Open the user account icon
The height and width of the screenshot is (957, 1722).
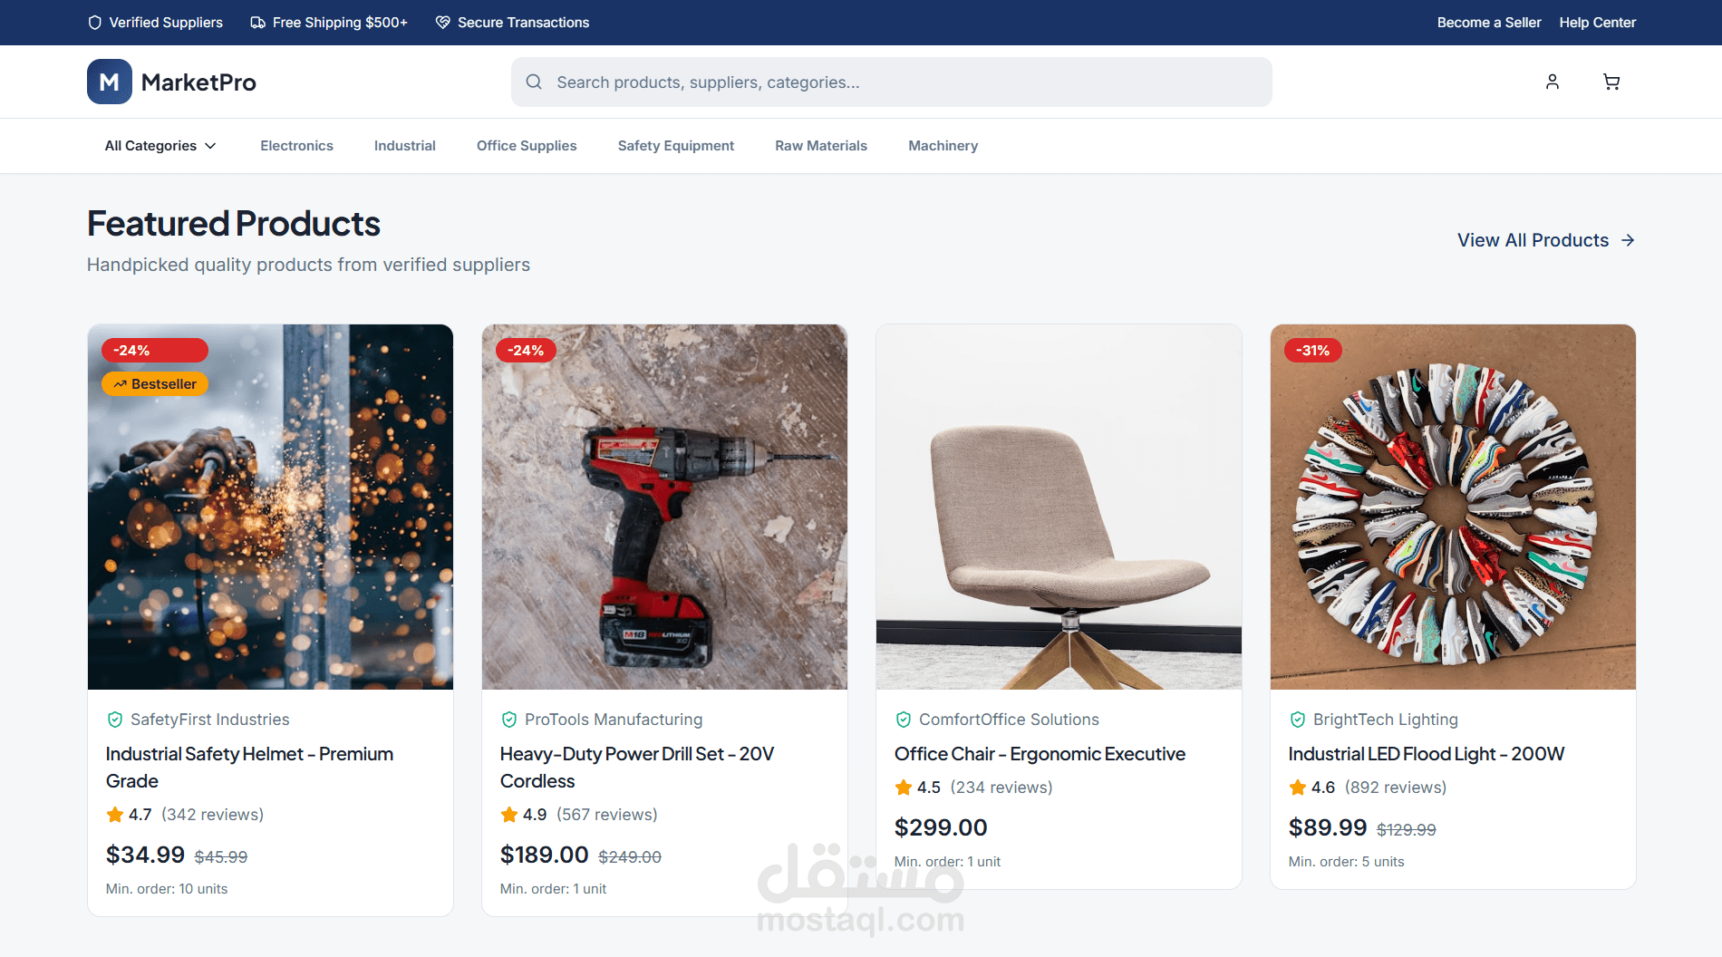(1553, 82)
